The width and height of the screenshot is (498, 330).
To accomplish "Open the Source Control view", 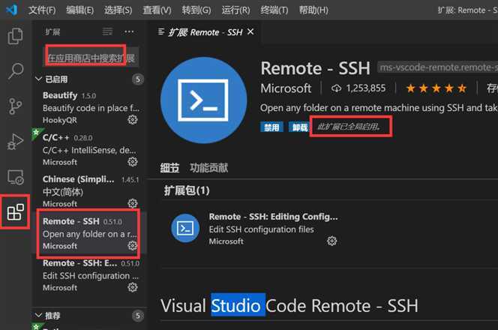I will [x=15, y=106].
